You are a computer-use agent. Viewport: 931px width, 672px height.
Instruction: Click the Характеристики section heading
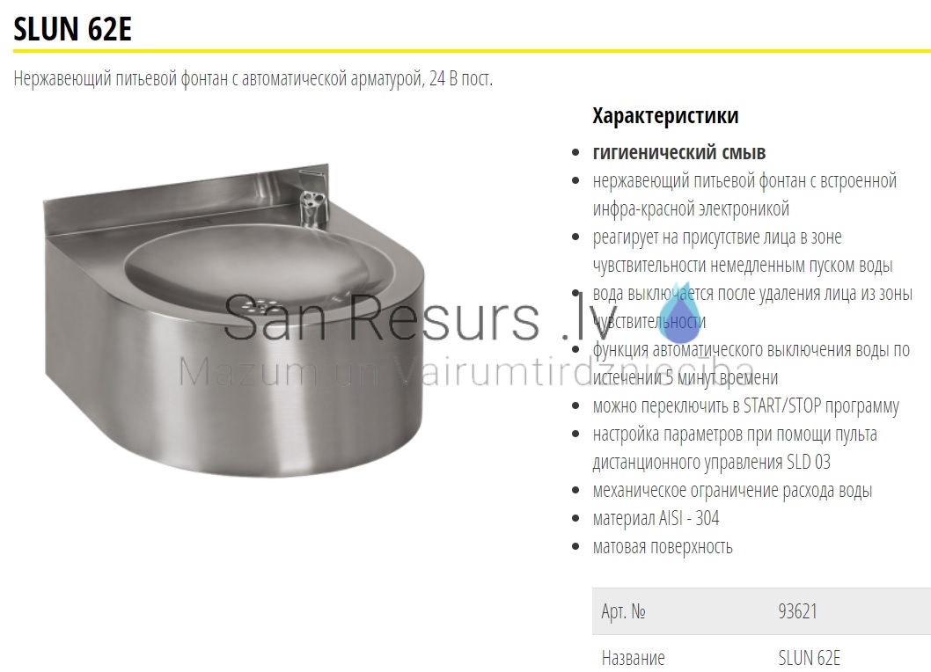coord(665,115)
